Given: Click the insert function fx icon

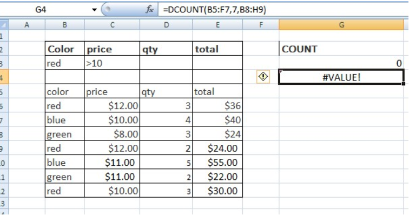Looking at the screenshot, I should pyautogui.click(x=150, y=10).
